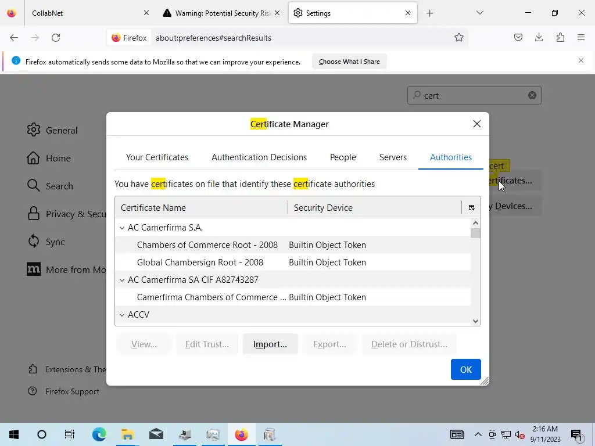Open the Windows Start menu

coord(14,434)
